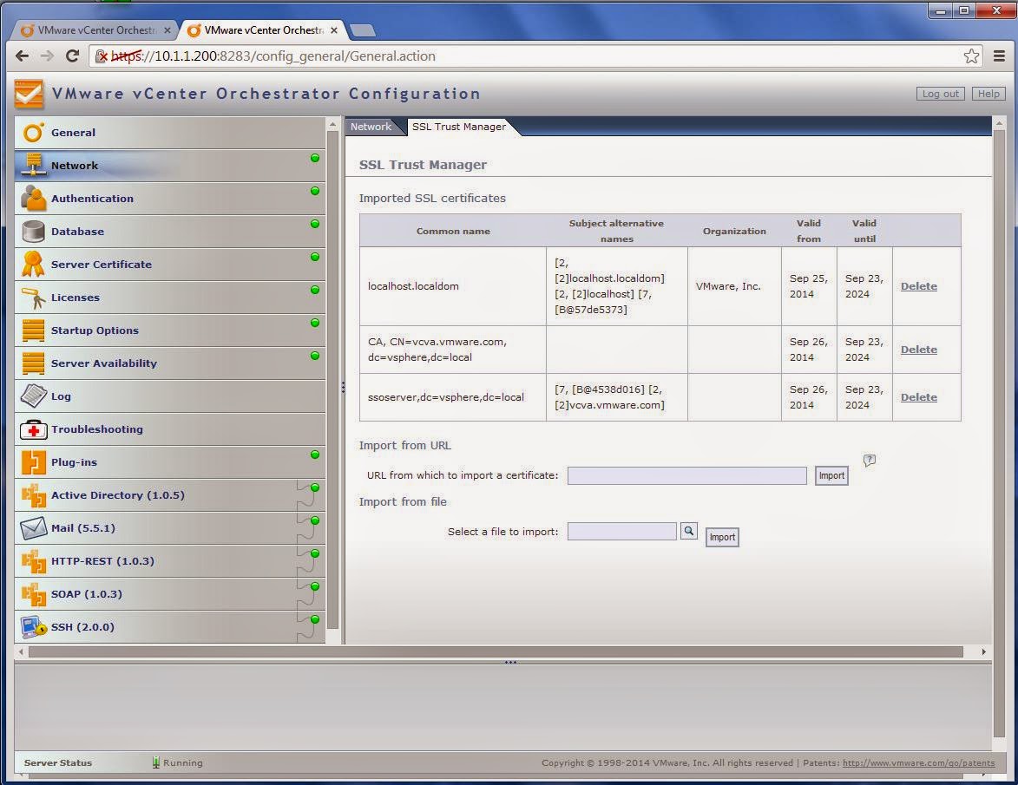Click the content pane scroll up arrow
Screen dimensions: 1018x785
(x=999, y=123)
